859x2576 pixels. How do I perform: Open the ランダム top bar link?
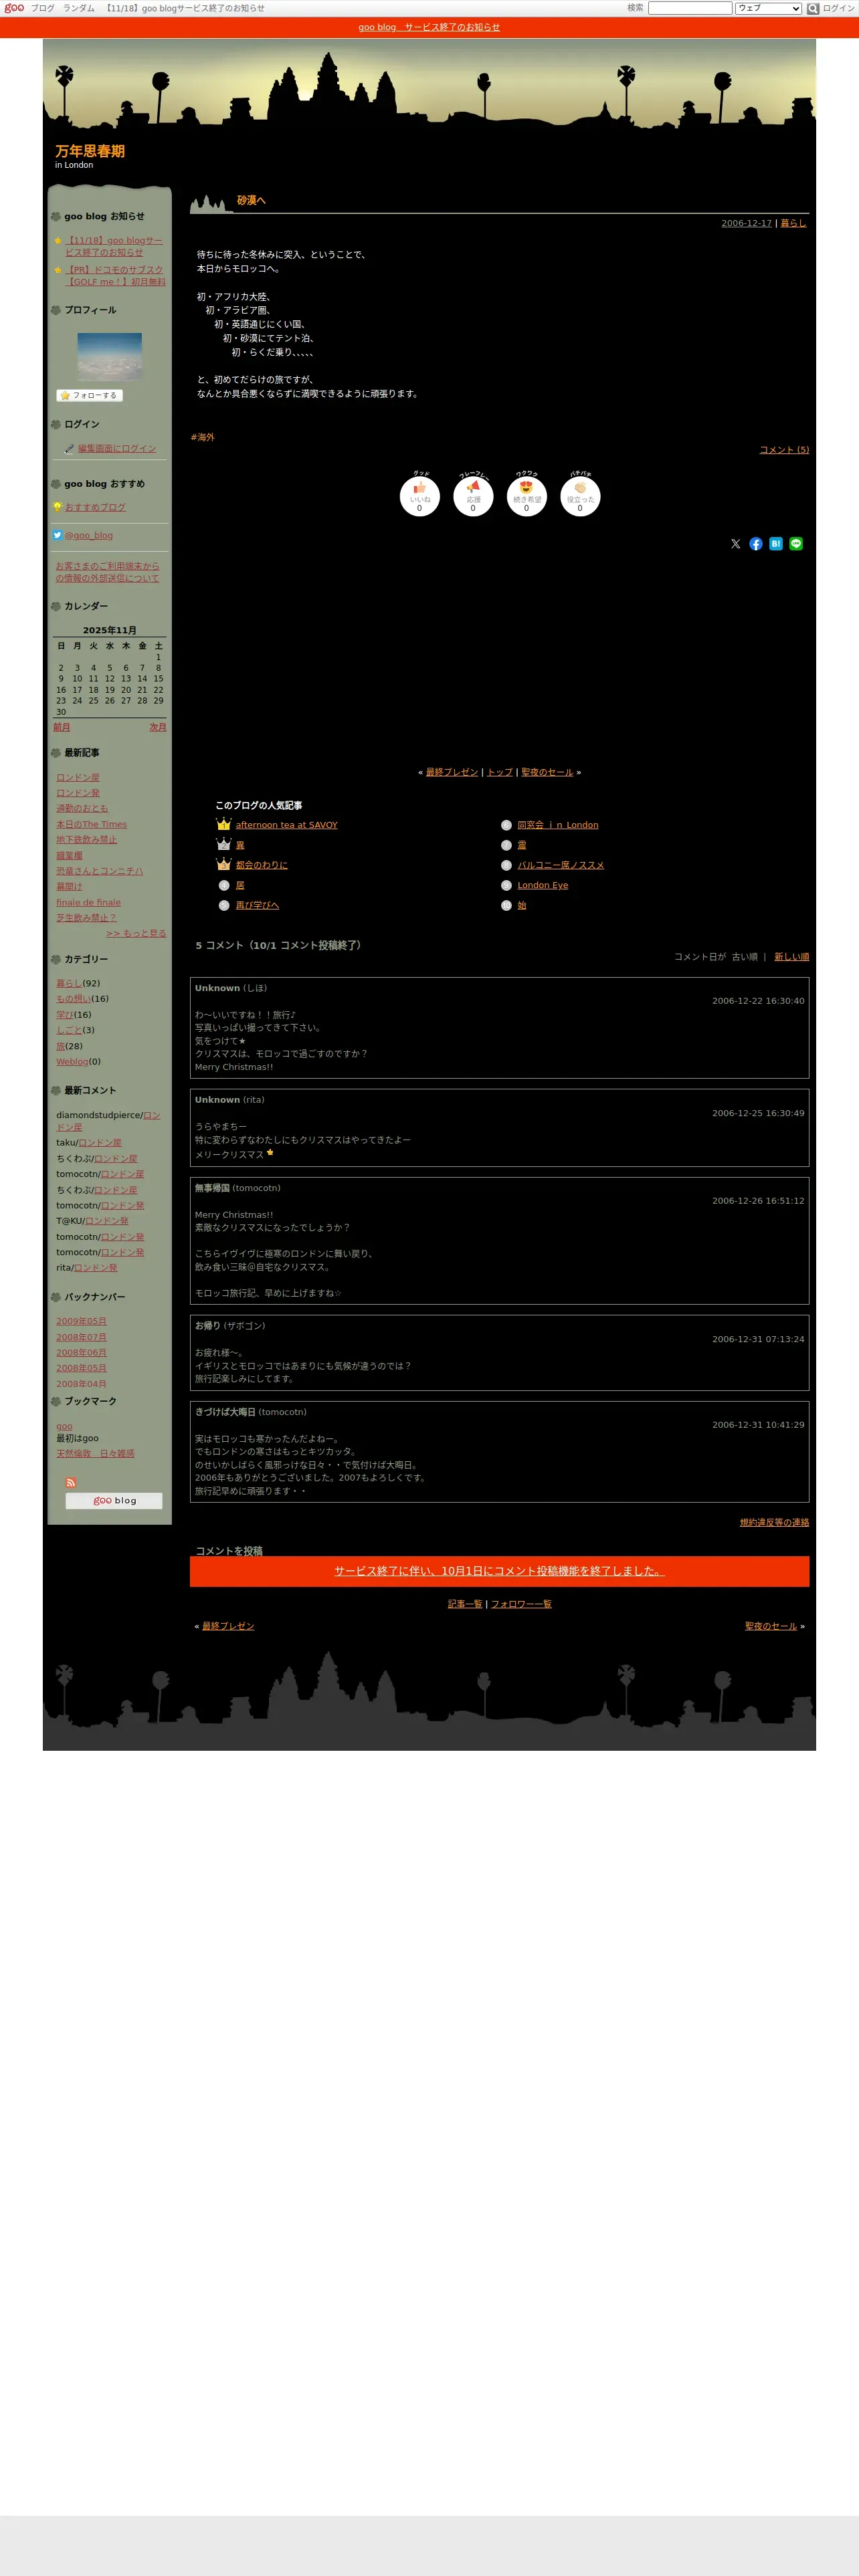pyautogui.click(x=79, y=8)
